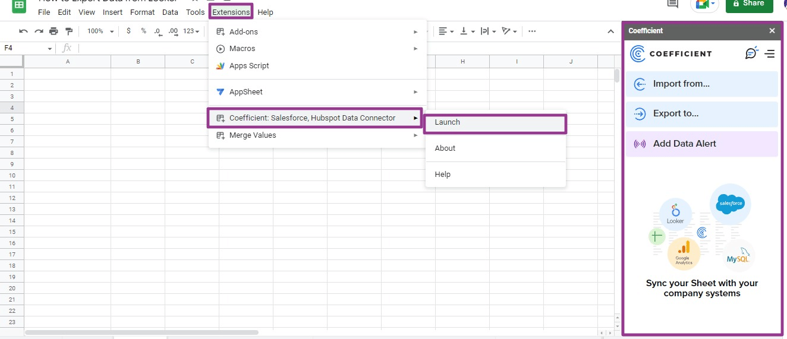Open text rotation dropdown
Viewport: 787px width, 339px height.
click(x=509, y=31)
